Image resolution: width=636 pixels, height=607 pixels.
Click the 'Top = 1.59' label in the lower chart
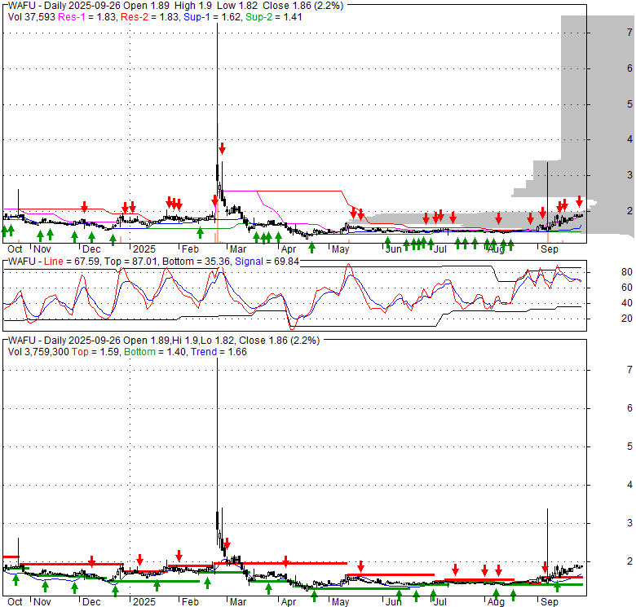[95, 352]
